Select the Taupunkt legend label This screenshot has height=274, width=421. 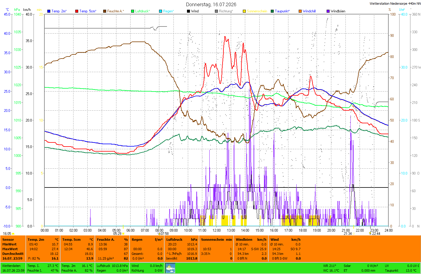[282, 11]
